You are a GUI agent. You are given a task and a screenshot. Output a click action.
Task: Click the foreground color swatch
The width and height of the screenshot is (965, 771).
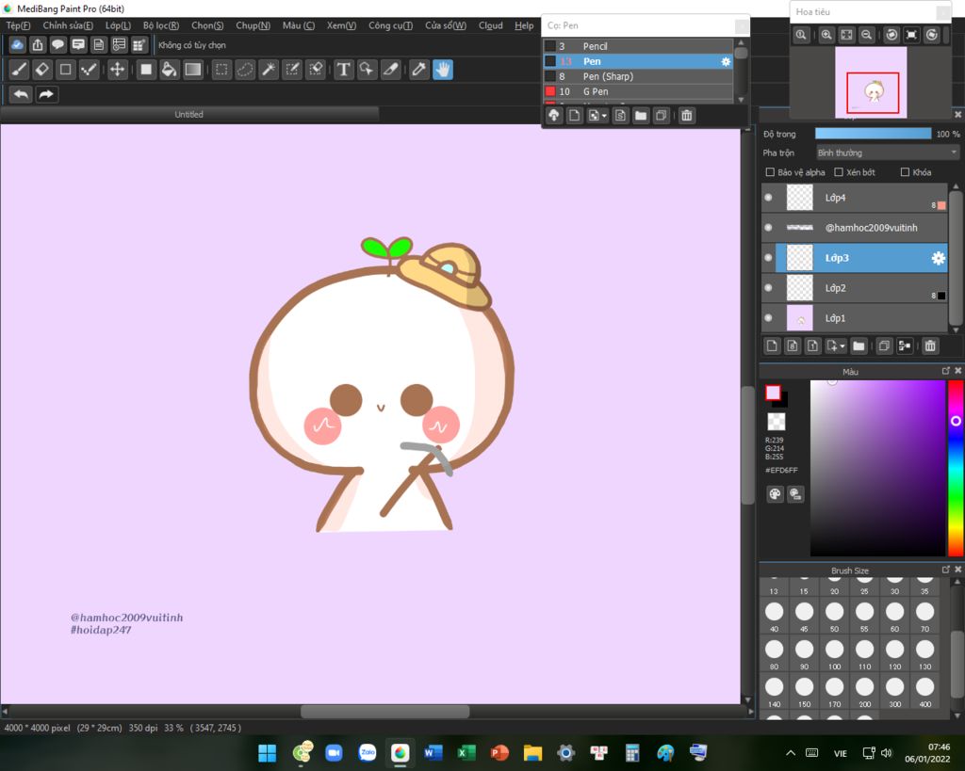pos(773,393)
